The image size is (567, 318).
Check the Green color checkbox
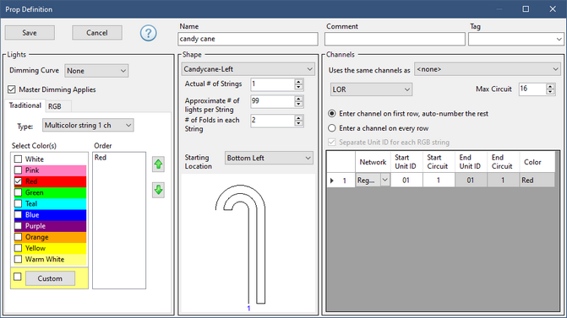(x=18, y=192)
